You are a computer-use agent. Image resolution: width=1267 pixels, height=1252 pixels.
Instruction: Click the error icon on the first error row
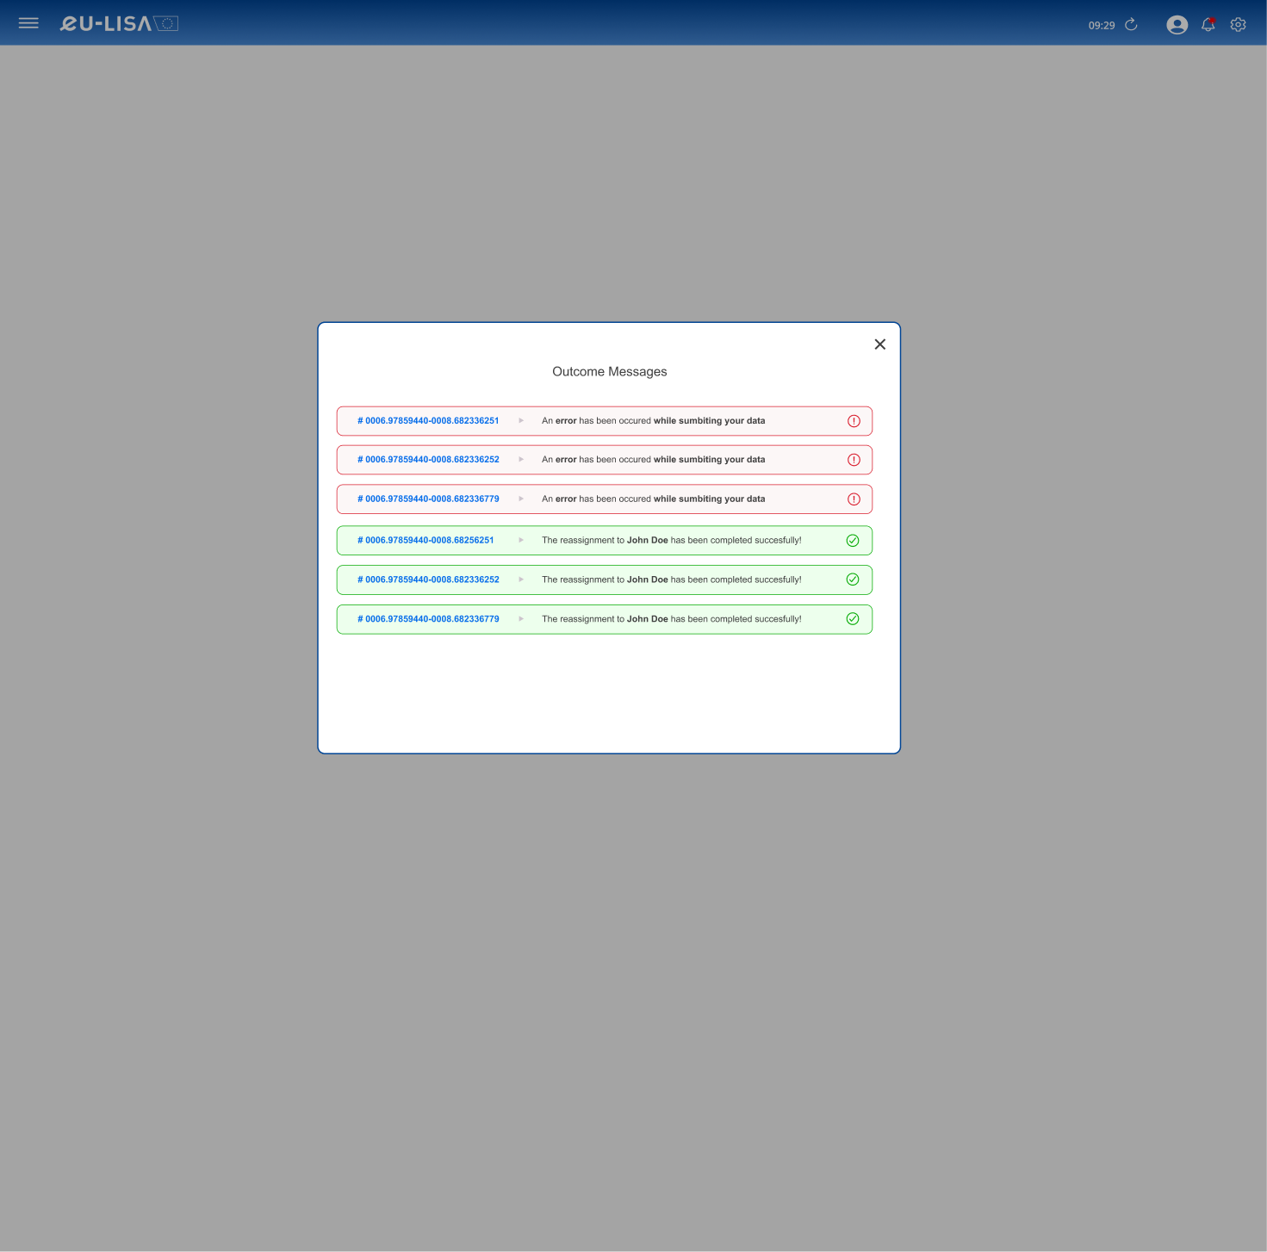(854, 421)
